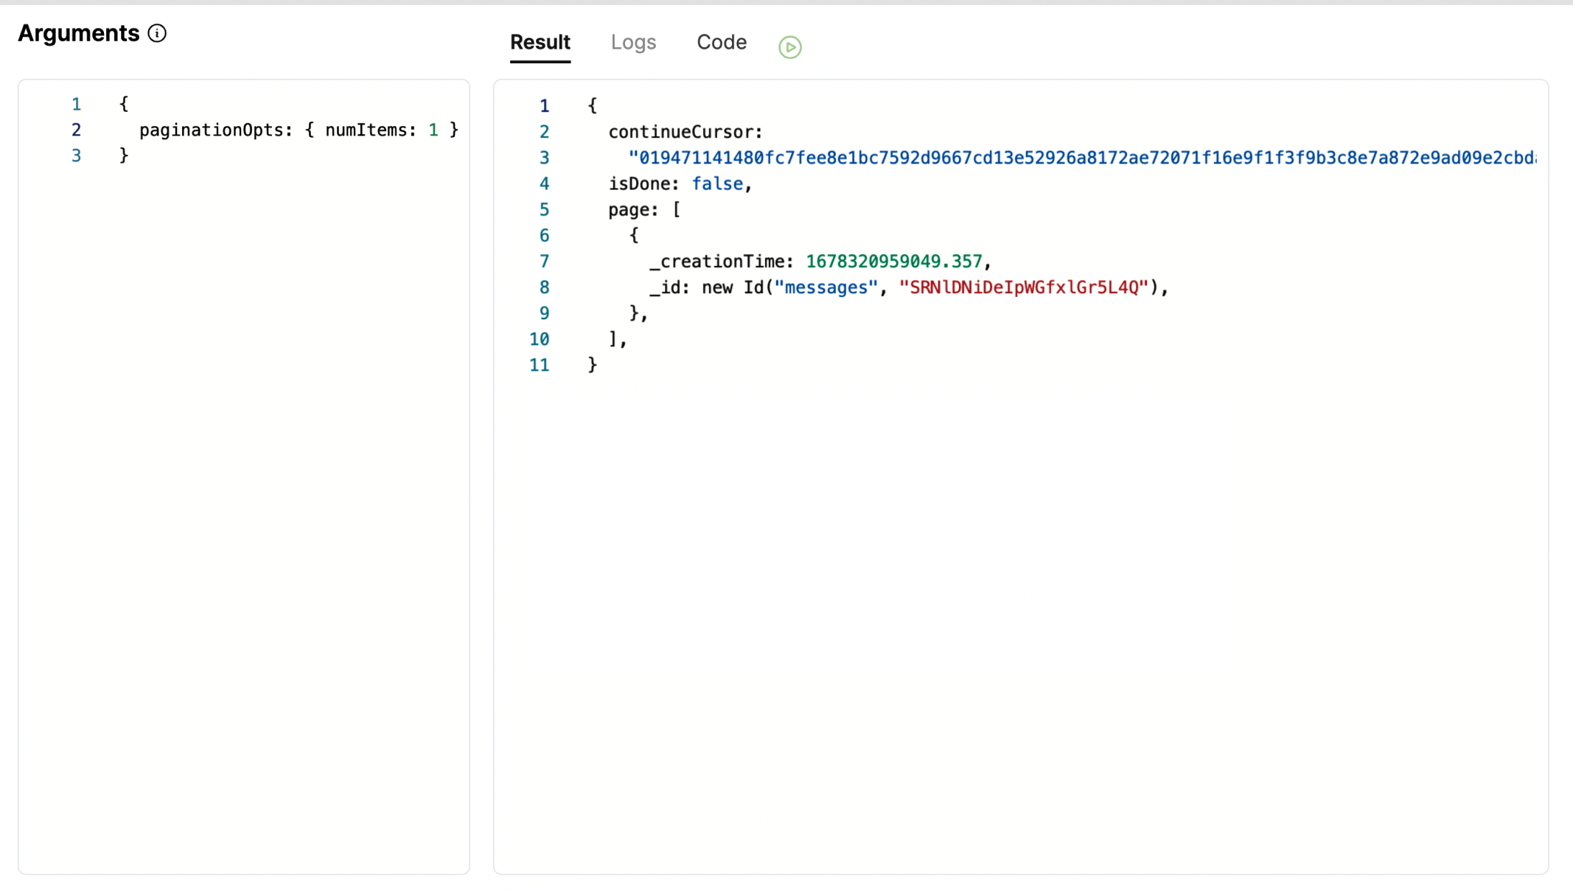Click line number 11 in result gutter
This screenshot has height=890, width=1573.
(x=539, y=365)
